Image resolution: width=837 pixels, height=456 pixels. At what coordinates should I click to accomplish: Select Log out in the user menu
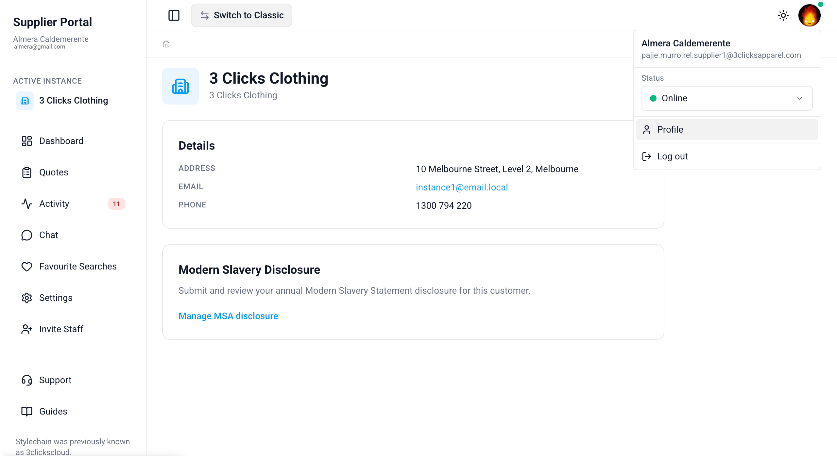tap(727, 156)
